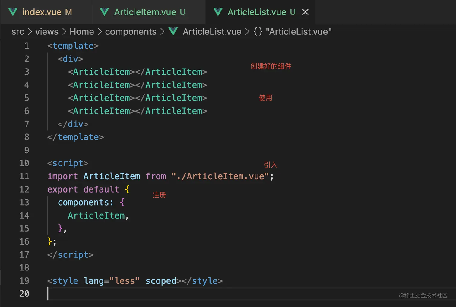The height and width of the screenshot is (307, 456).
Task: Click the braces symbol icon in breadcrumb
Action: click(258, 32)
